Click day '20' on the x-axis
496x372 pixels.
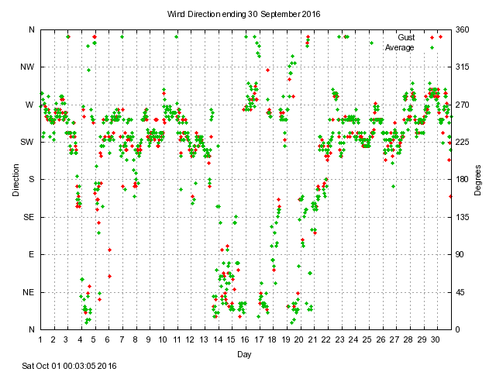(x=299, y=339)
